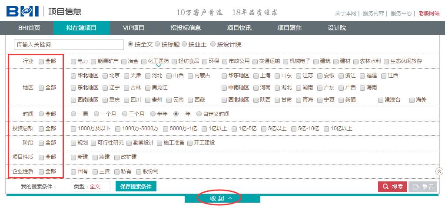Check the 北京 region checkbox
This screenshot has height=207, width=445.
(105, 76)
